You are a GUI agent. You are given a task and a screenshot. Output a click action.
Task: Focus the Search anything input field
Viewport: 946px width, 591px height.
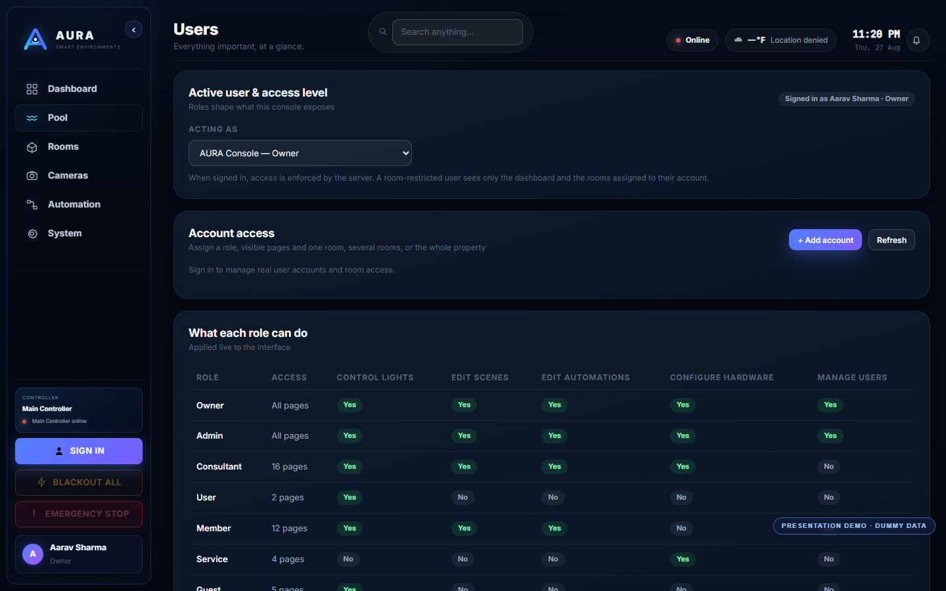[457, 32]
